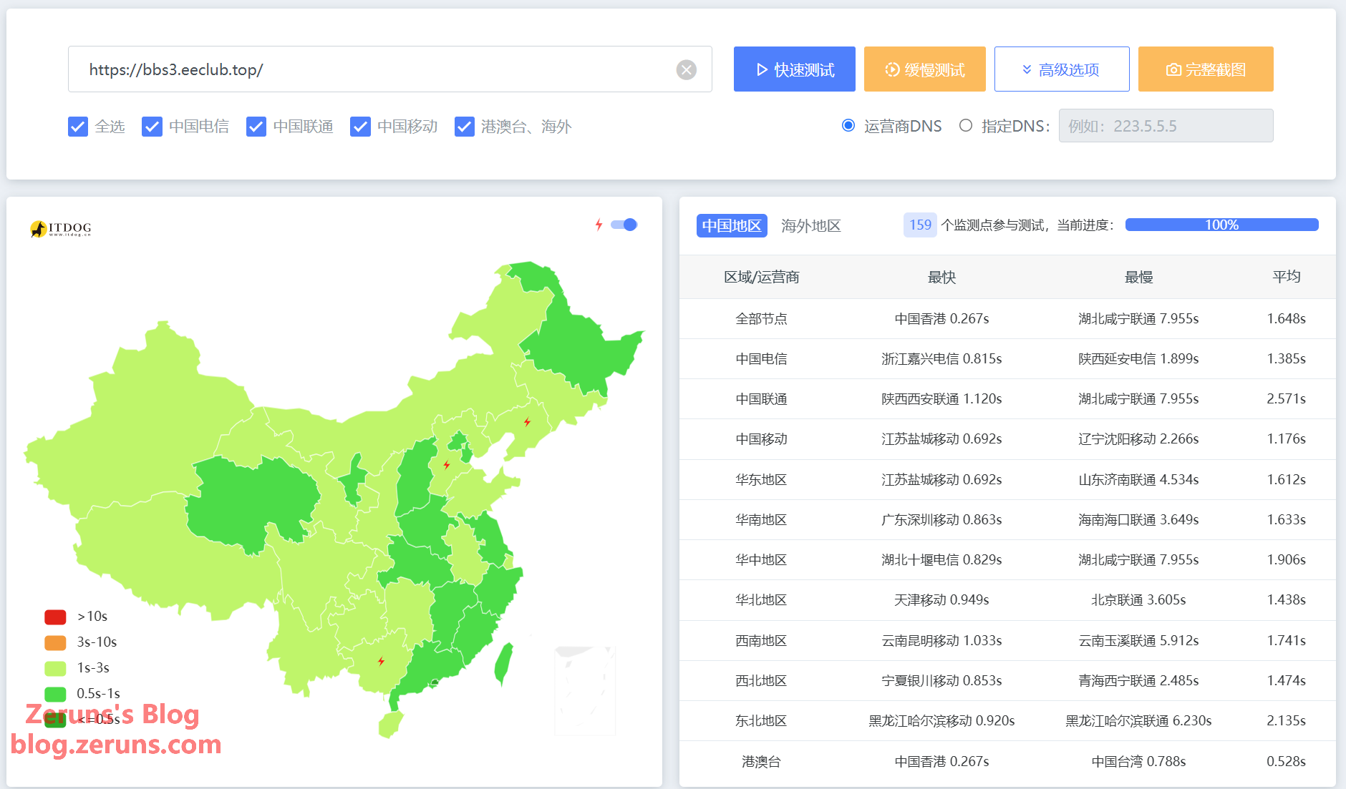Select the 指定DNS radio button

pos(966,126)
